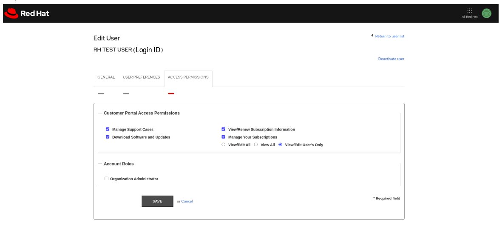Follow the Return to user list link

coord(389,36)
